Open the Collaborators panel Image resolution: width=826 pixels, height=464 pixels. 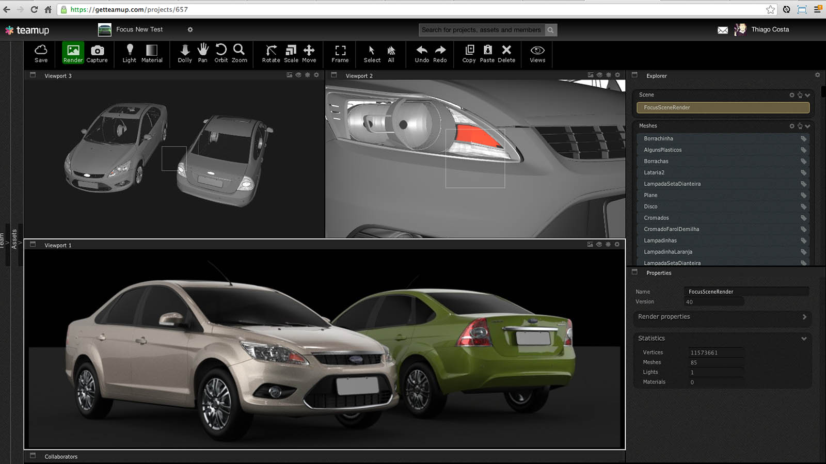[x=60, y=457]
